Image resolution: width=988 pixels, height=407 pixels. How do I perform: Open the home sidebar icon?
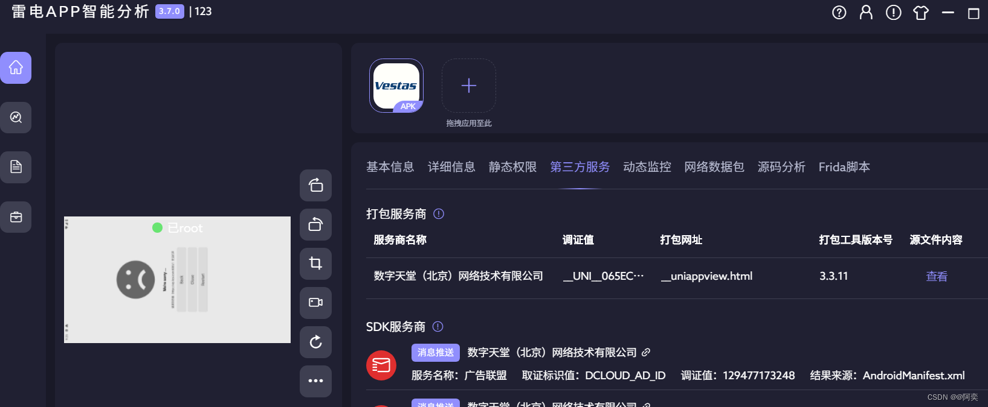tap(16, 68)
